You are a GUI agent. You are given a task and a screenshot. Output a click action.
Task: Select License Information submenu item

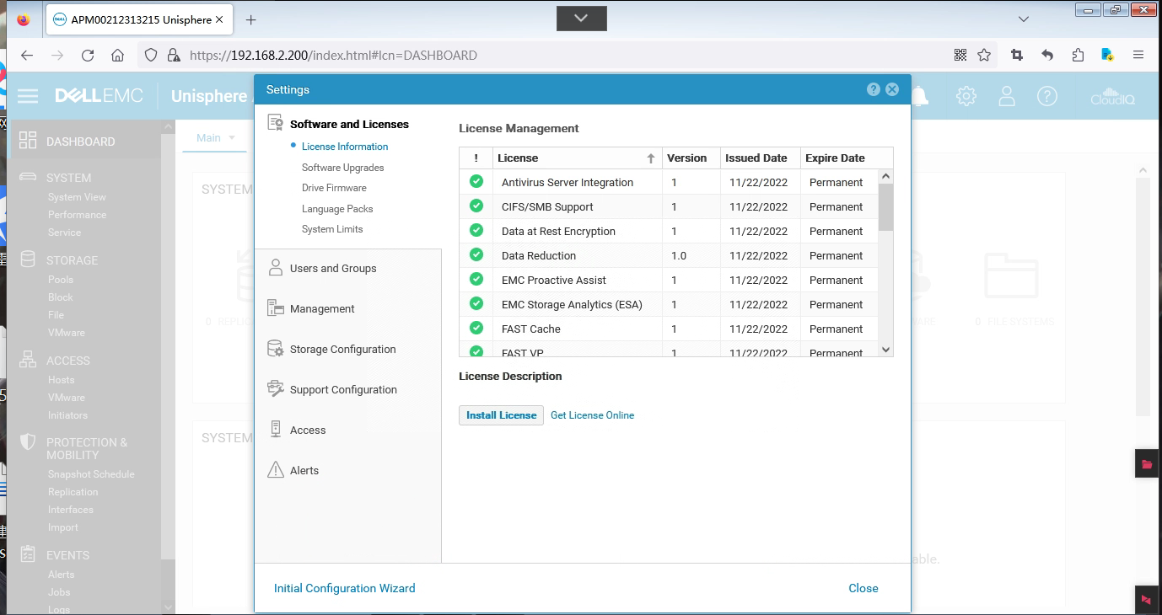point(345,147)
